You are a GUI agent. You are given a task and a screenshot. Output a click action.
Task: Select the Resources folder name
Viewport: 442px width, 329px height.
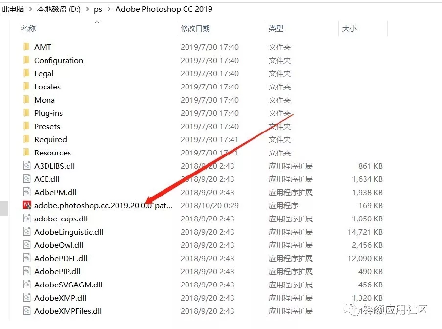pyautogui.click(x=52, y=153)
